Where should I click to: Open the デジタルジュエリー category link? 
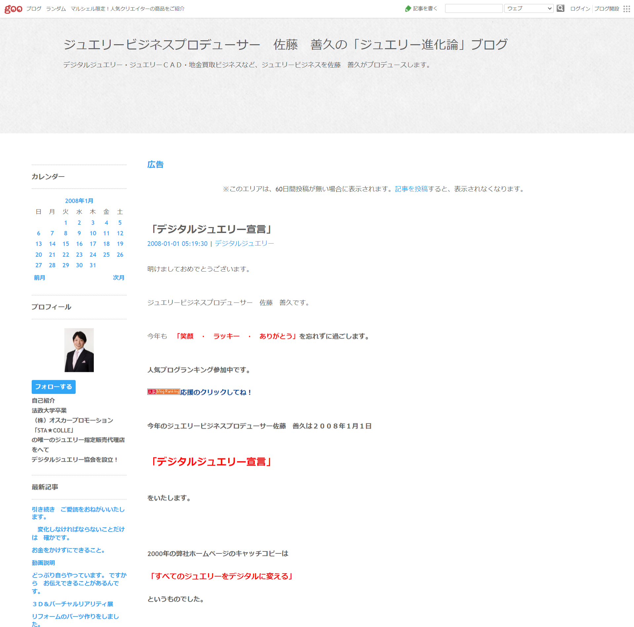click(x=244, y=244)
